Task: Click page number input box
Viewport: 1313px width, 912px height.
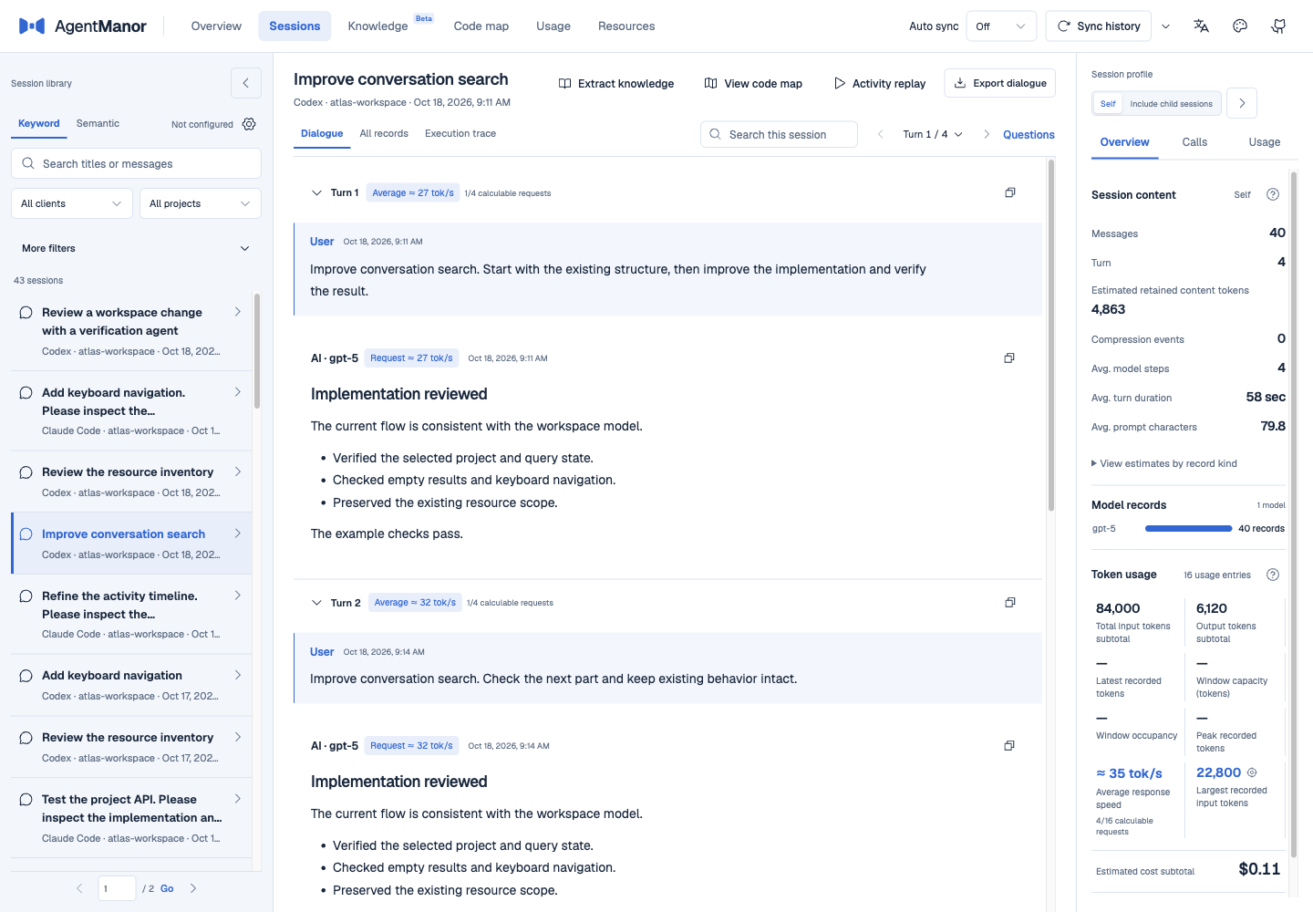Action: 117,888
